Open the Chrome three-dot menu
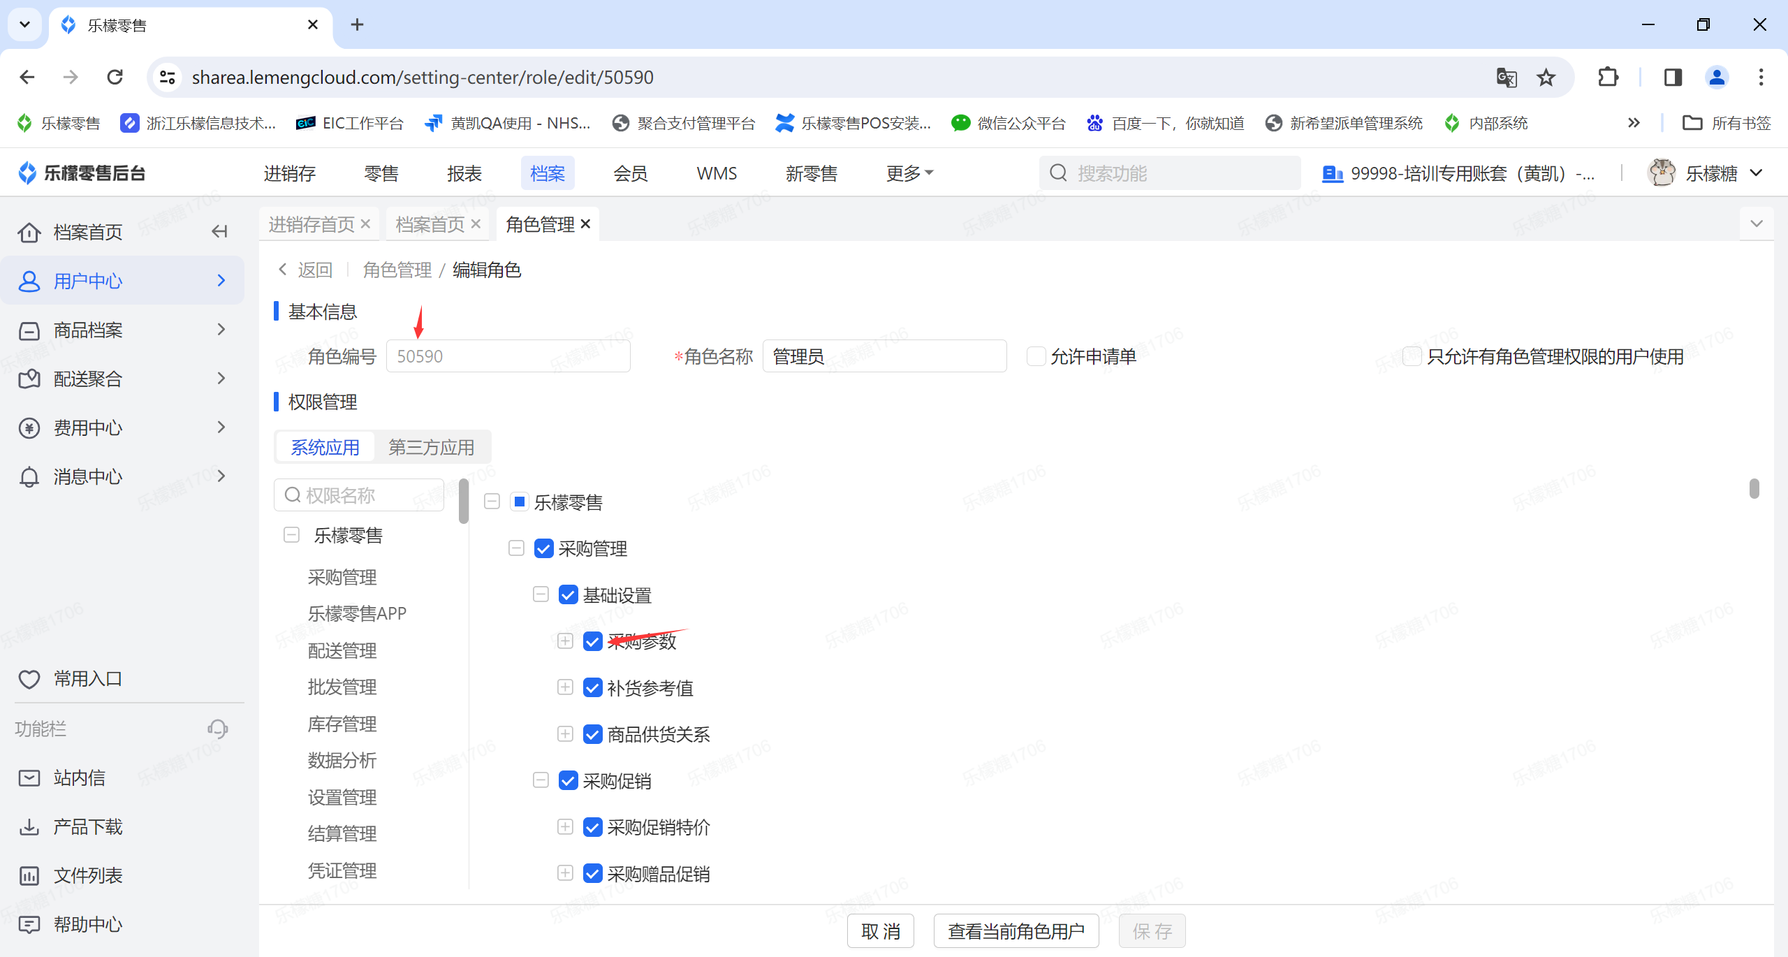This screenshot has width=1788, height=957. 1761,77
